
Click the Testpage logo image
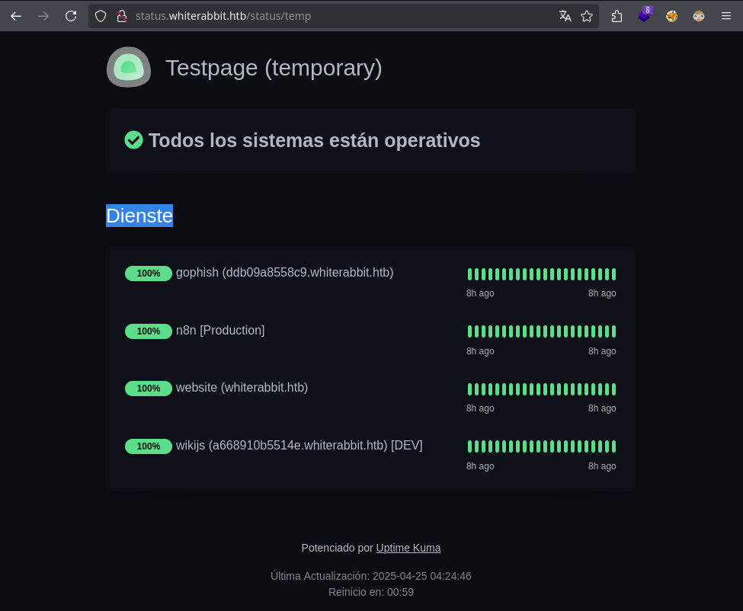(x=129, y=67)
